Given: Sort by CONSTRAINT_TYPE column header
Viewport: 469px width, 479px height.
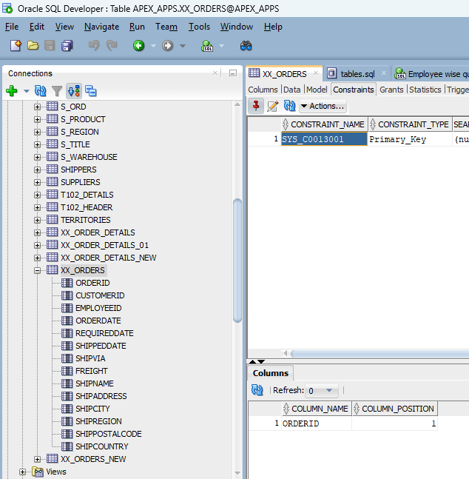Looking at the screenshot, I should (410, 124).
